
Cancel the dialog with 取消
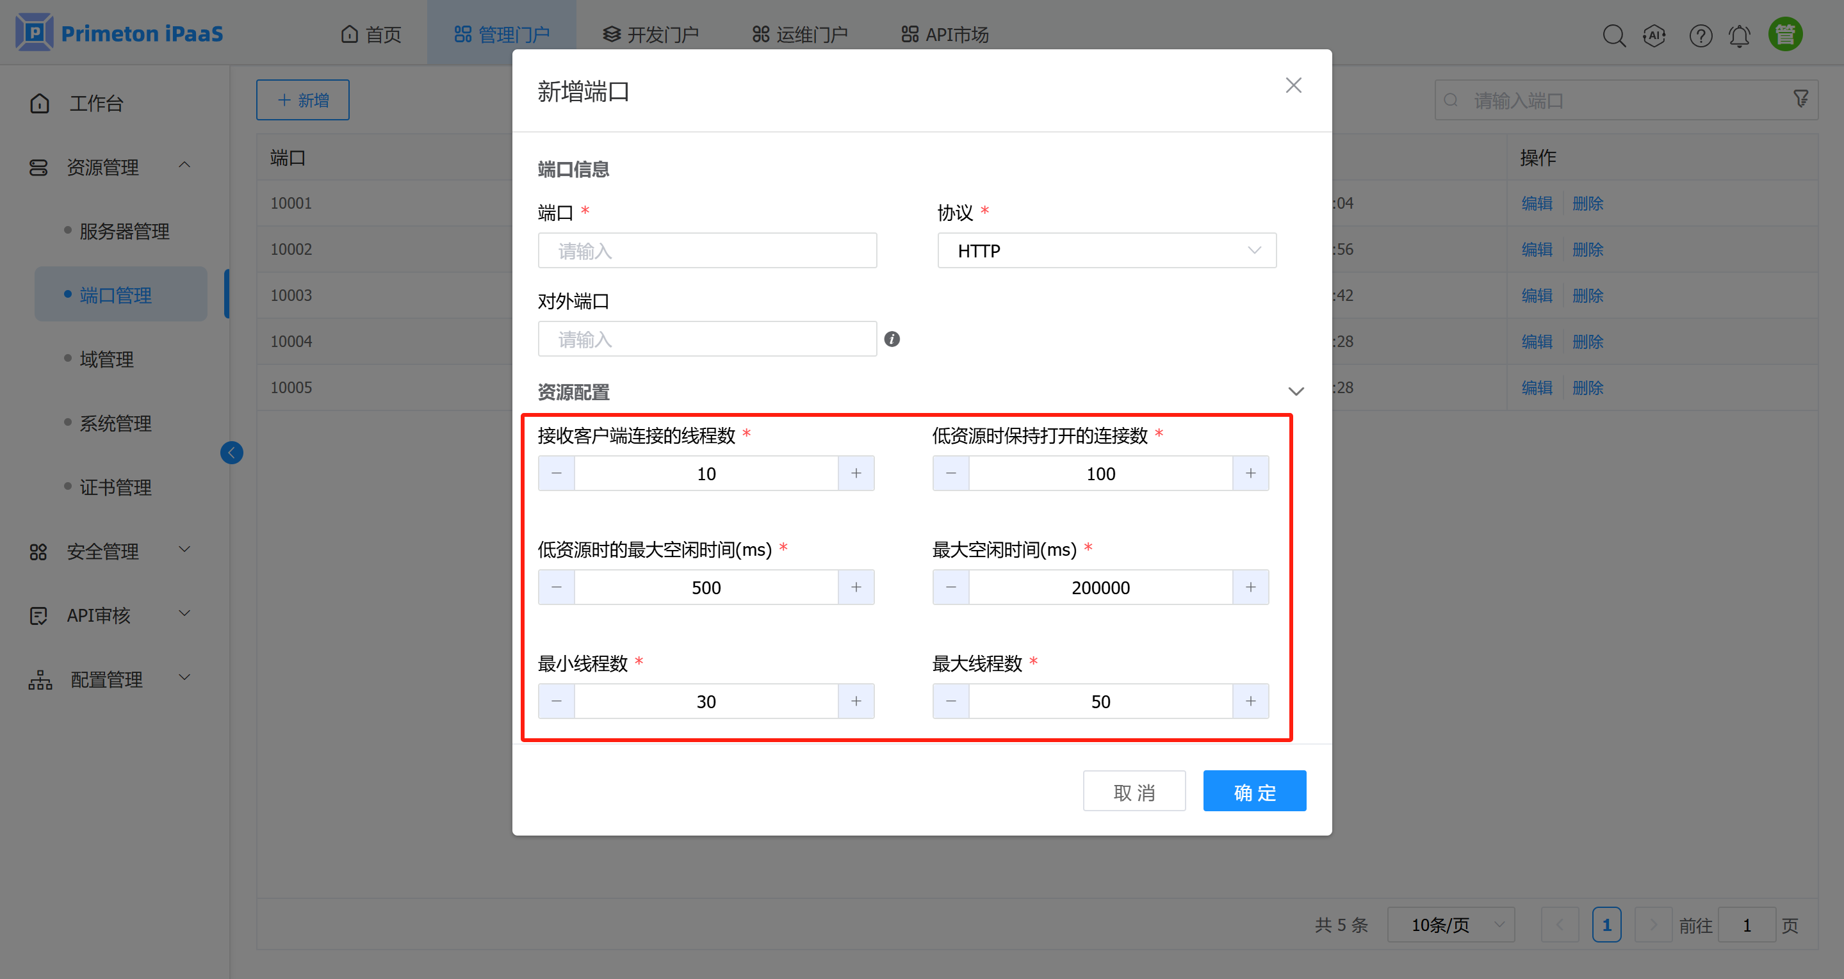[x=1134, y=791]
